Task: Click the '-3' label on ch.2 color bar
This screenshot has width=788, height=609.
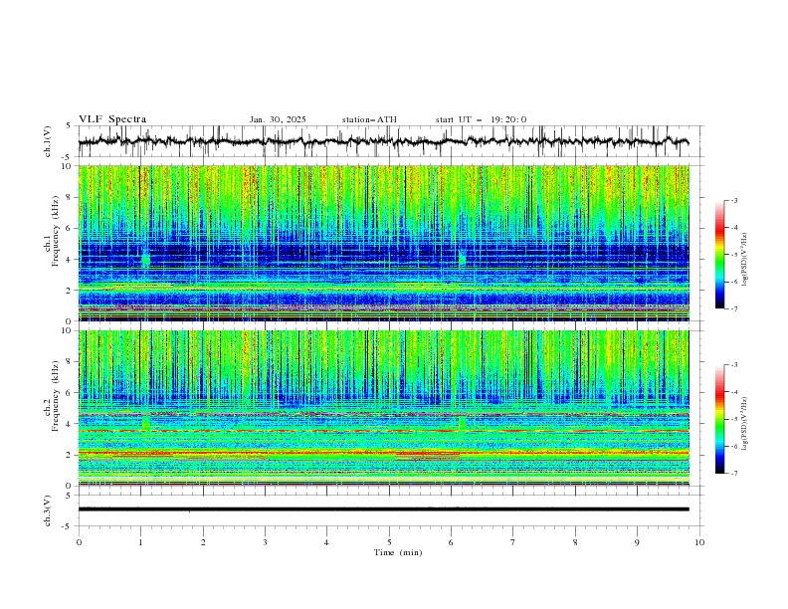Action: click(x=734, y=365)
